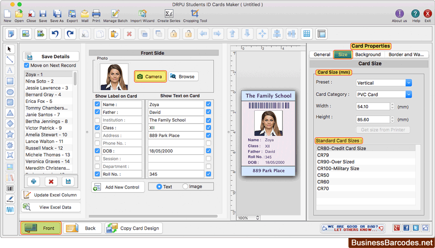Uncheck the Name label checkbox
This screenshot has width=435, height=248.
97,104
